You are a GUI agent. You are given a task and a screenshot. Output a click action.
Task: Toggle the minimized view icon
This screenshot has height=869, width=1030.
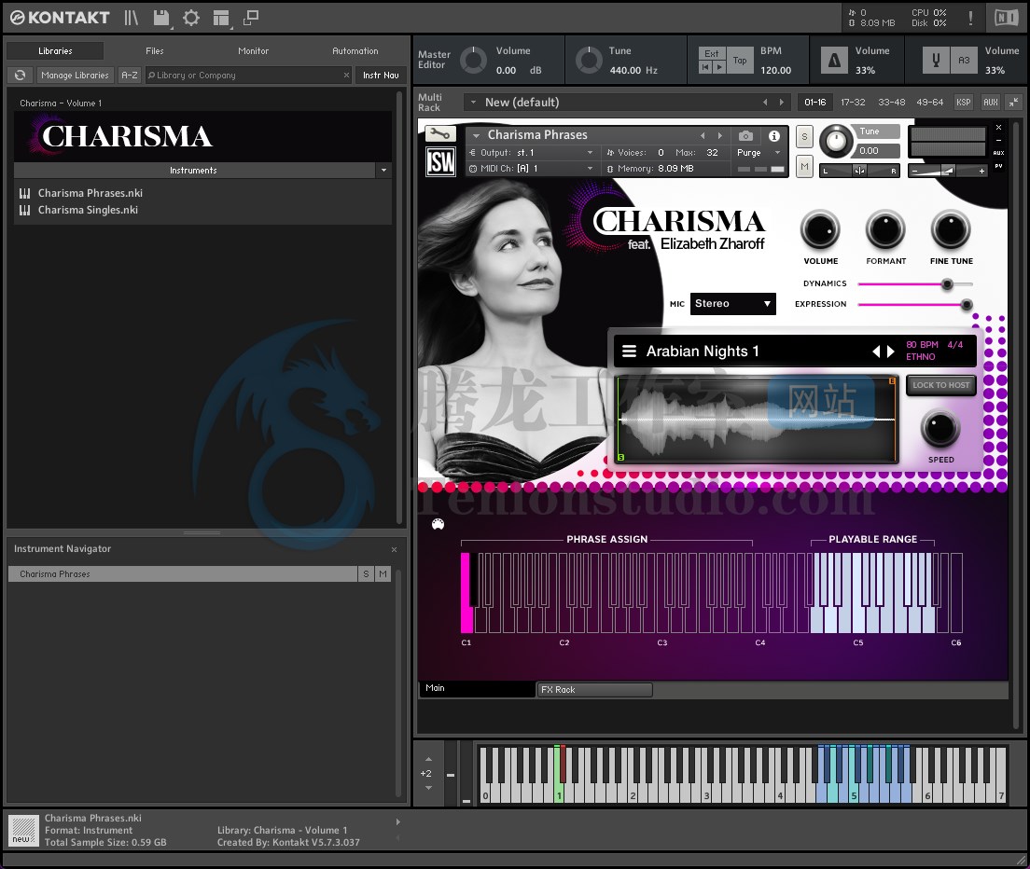point(251,18)
